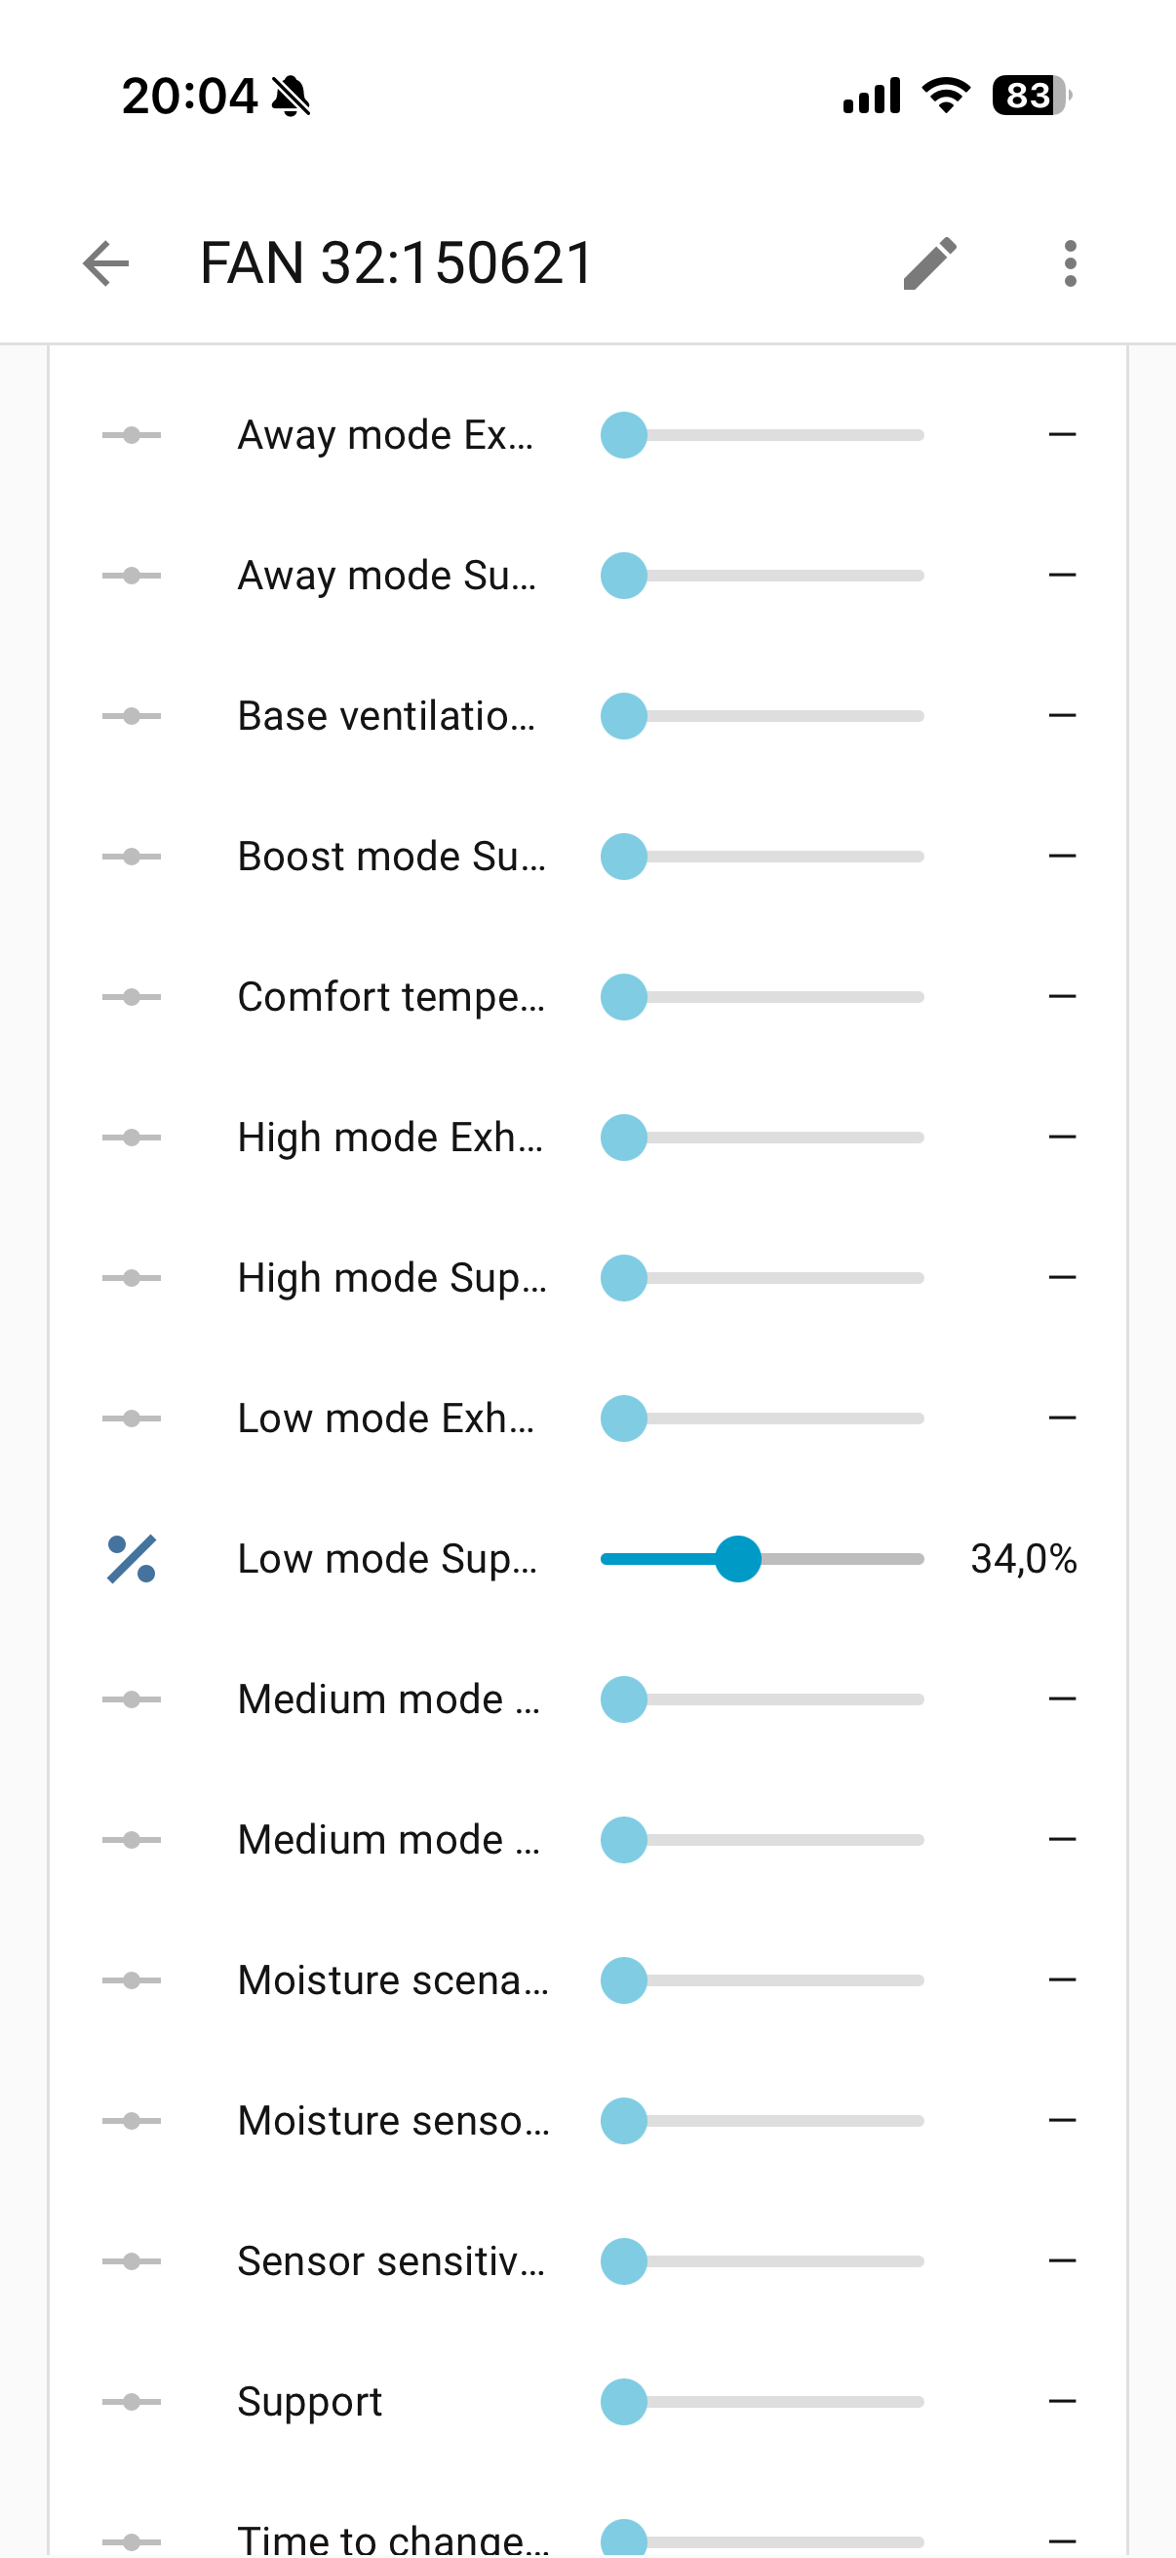Tap the slider icon beside Away mode Ex…
This screenshot has width=1176, height=2558.
[131, 435]
